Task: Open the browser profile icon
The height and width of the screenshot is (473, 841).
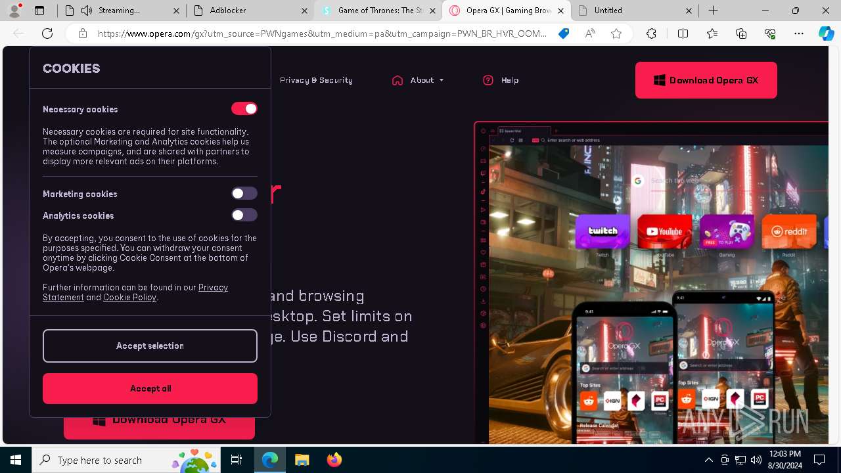Action: pos(14,11)
